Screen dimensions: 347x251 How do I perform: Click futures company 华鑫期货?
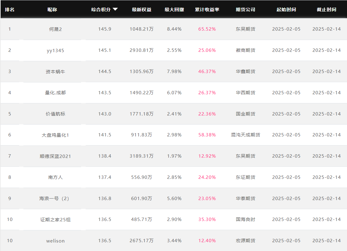click(246, 71)
